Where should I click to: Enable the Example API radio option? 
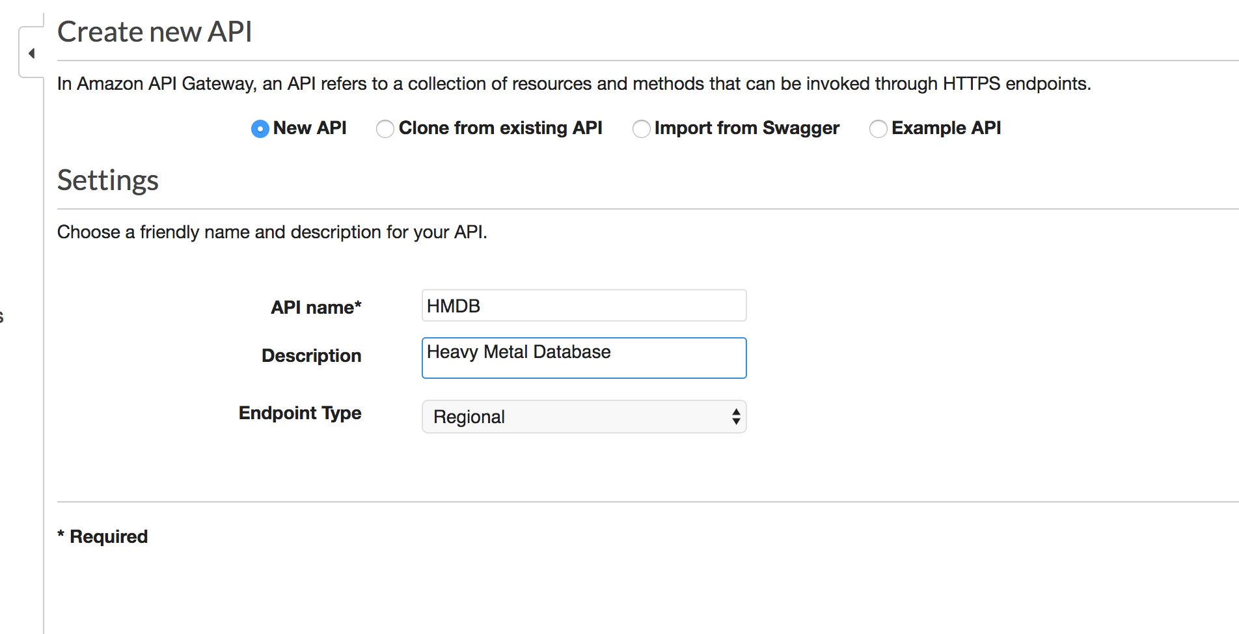878,129
